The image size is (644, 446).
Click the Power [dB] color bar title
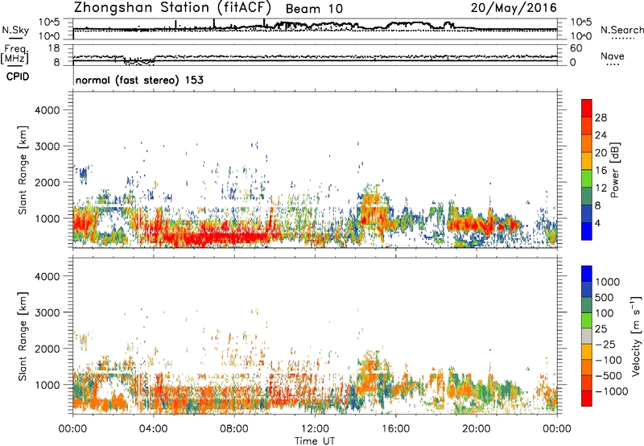point(614,170)
